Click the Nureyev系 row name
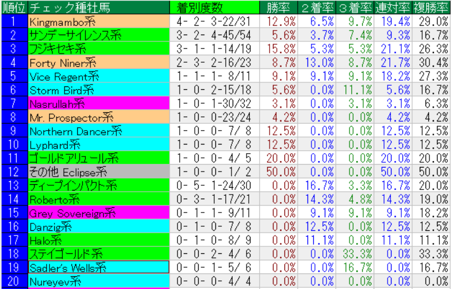The height and width of the screenshot is (289, 452). coord(98,281)
